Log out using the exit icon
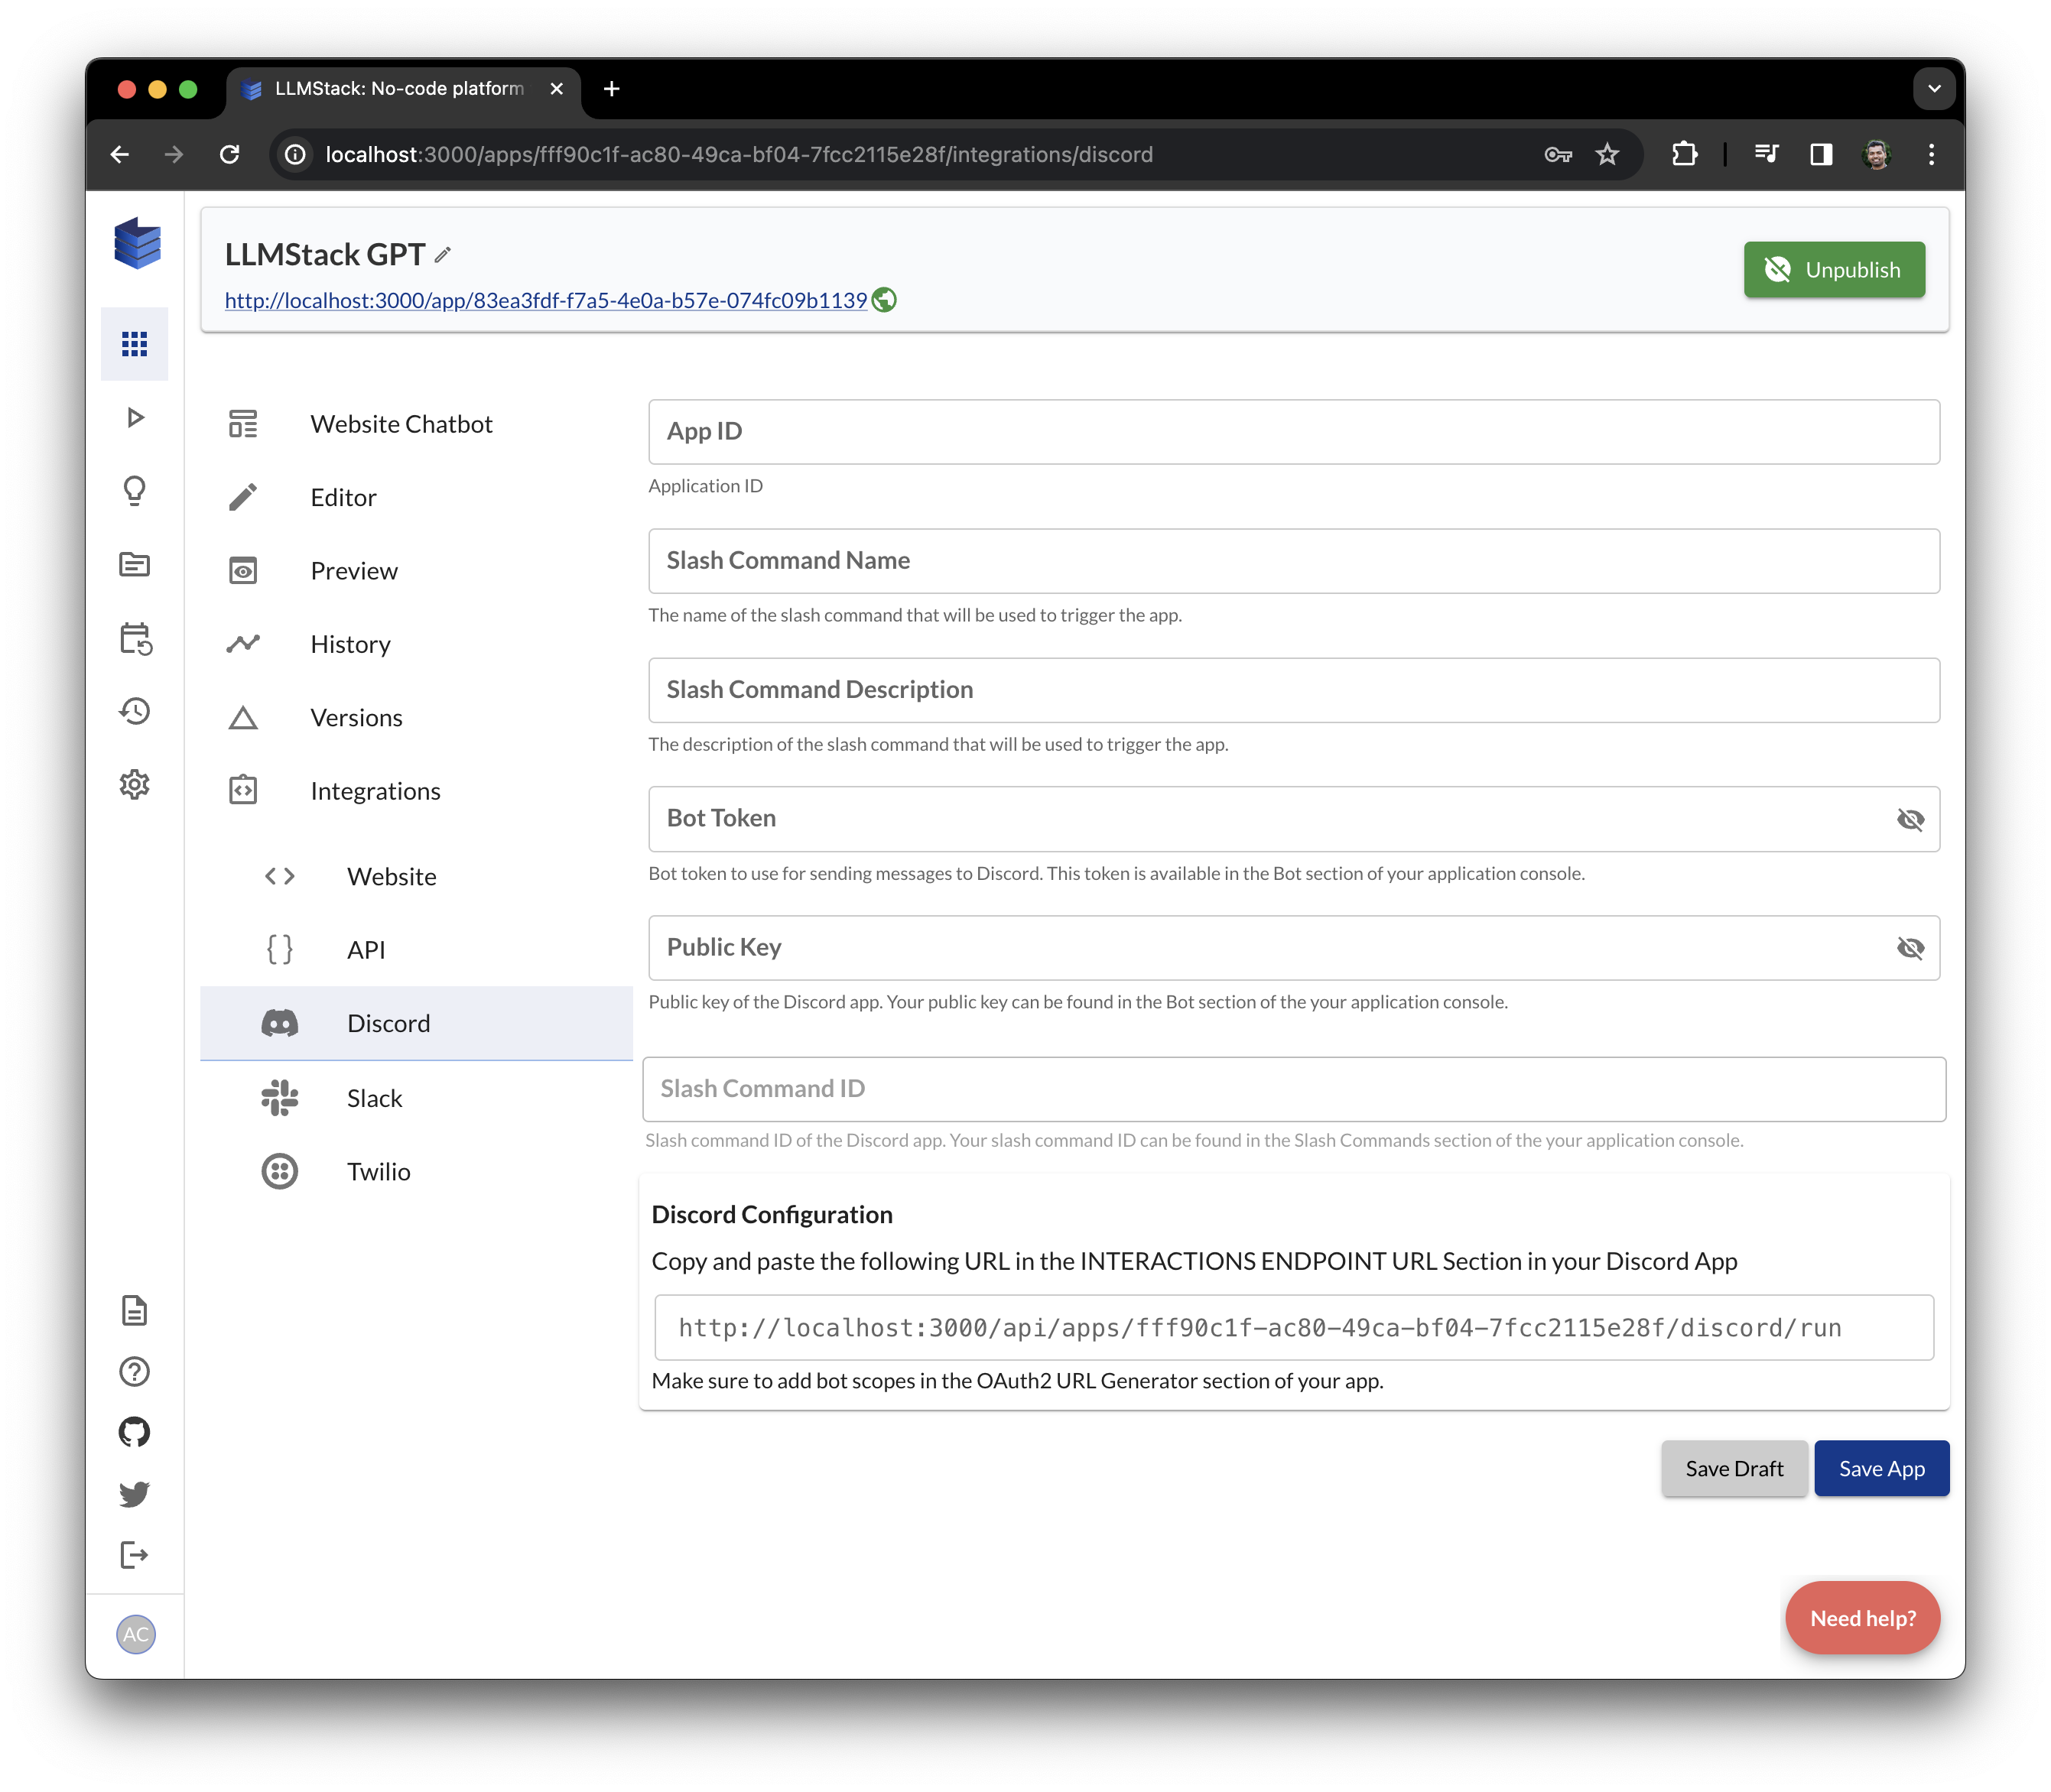2051x1792 pixels. coord(134,1554)
